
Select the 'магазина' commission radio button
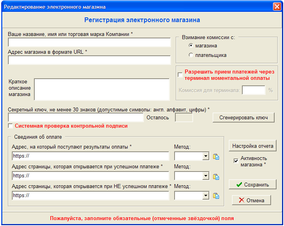[191, 45]
